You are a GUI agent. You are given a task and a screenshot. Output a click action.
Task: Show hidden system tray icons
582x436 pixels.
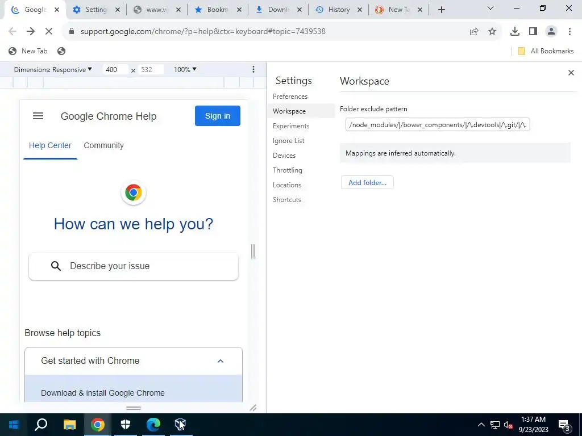(x=481, y=425)
